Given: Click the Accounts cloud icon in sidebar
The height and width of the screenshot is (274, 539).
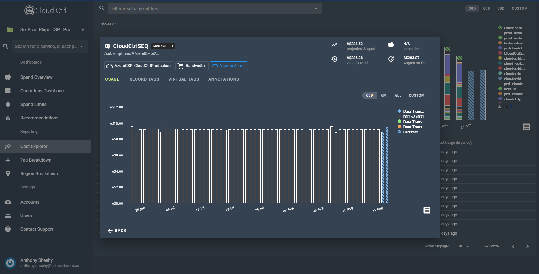Looking at the screenshot, I should 8,202.
